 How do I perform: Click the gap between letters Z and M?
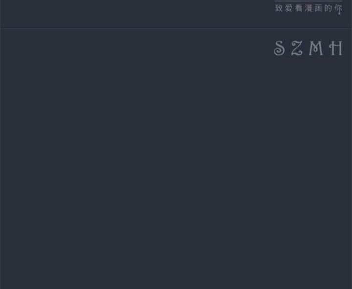(306, 48)
